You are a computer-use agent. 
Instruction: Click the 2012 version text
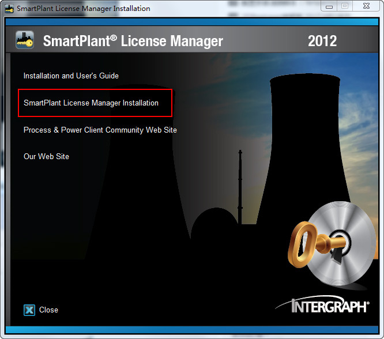coord(322,41)
